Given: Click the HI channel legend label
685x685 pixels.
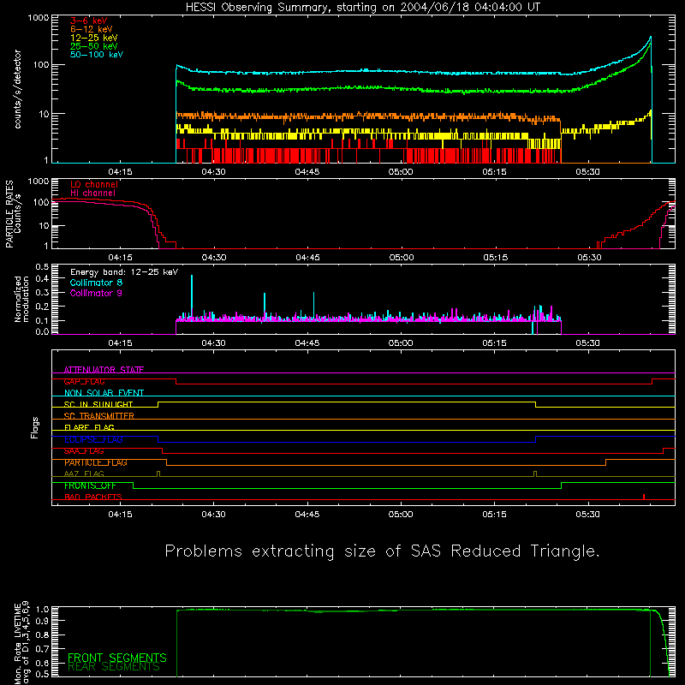Looking at the screenshot, I should [92, 193].
